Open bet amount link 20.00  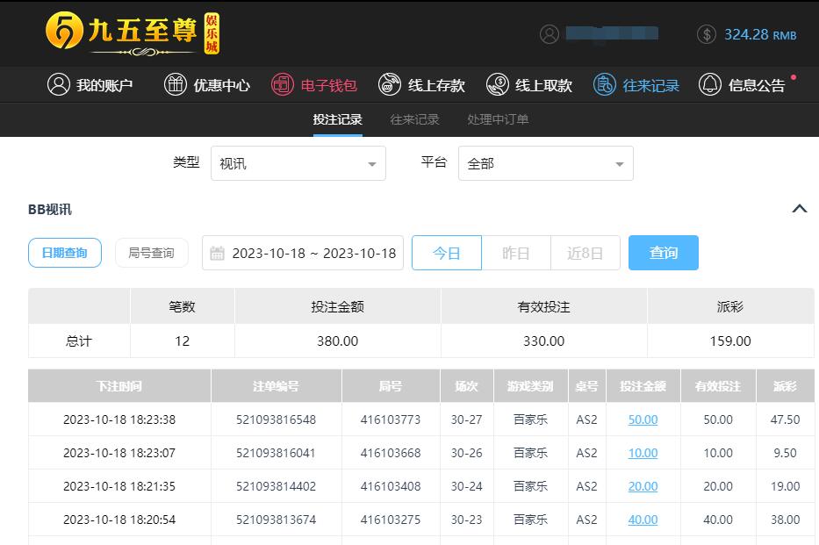tap(643, 486)
